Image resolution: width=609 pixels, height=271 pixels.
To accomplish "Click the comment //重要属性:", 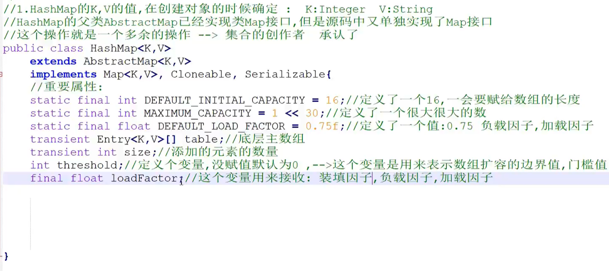I will pos(66,87).
